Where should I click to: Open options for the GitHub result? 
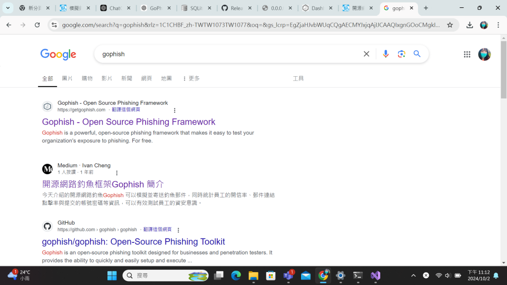(x=178, y=230)
